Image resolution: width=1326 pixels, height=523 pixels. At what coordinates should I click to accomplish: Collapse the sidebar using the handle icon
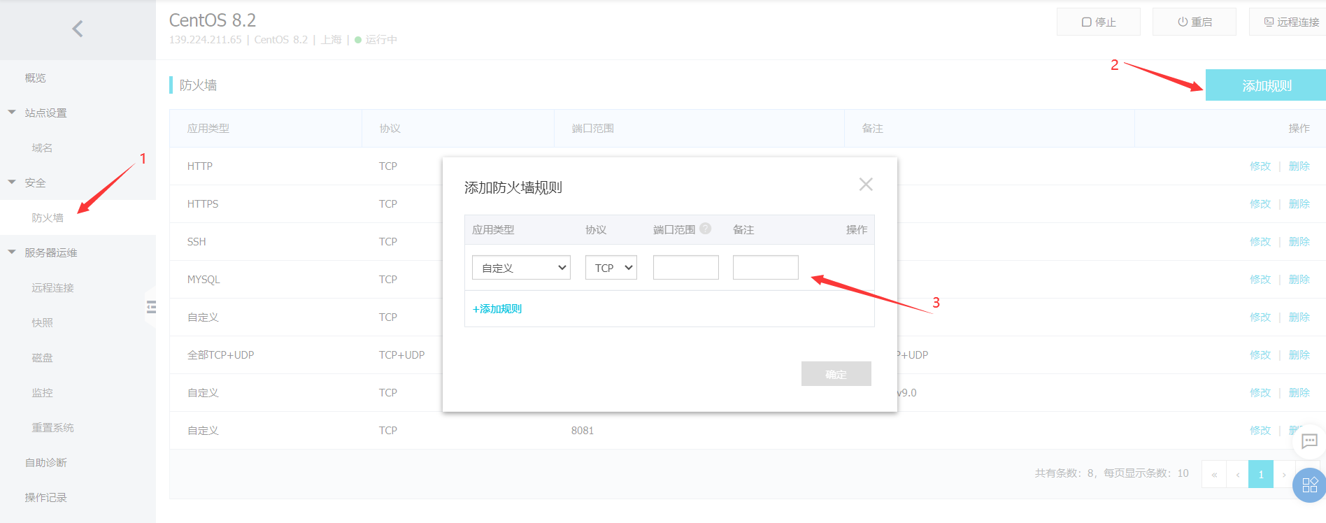(x=151, y=307)
